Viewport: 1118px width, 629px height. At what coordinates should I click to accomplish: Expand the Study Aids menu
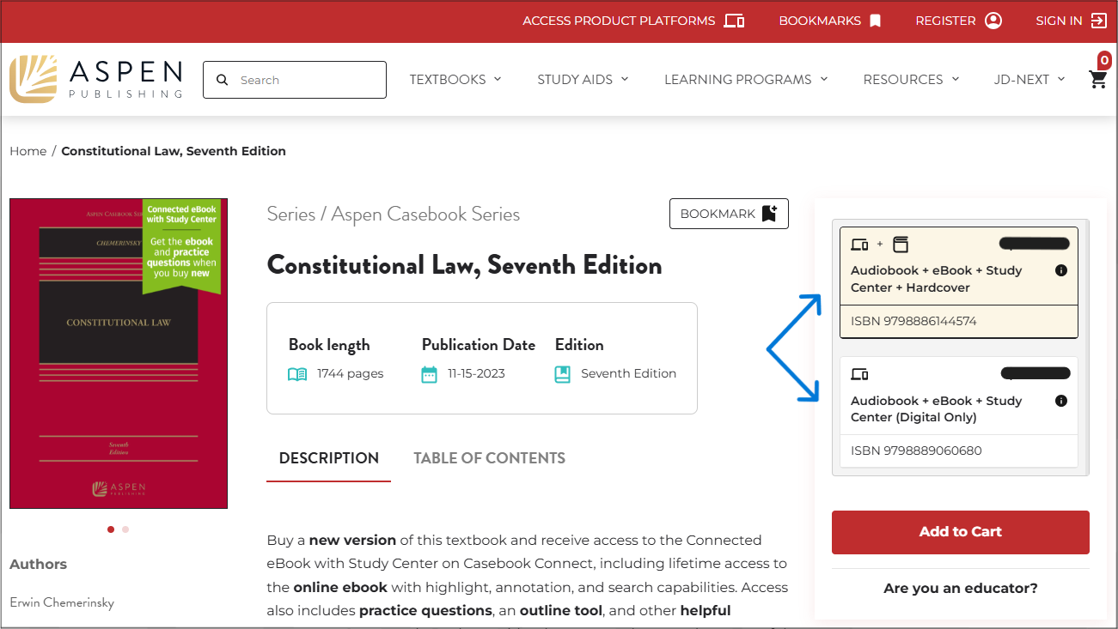(x=583, y=79)
